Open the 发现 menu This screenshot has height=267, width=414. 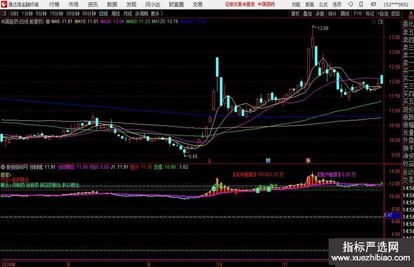coord(131,4)
